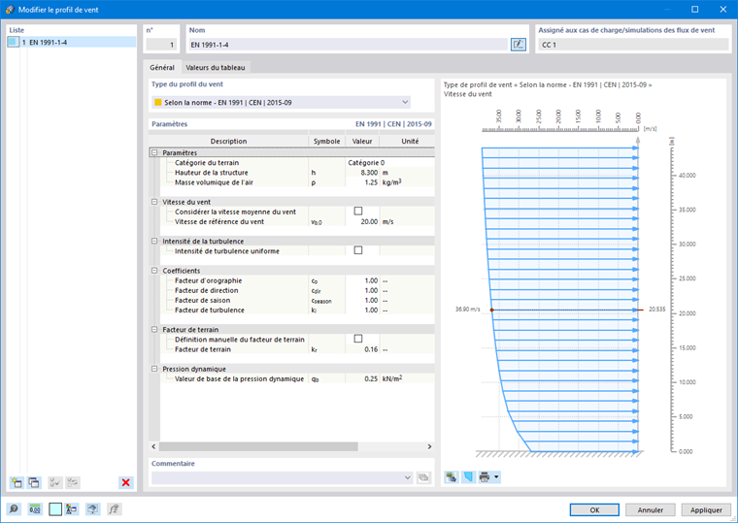Switch to the 'Valeurs du tableau' tab
The image size is (738, 523).
pos(216,67)
